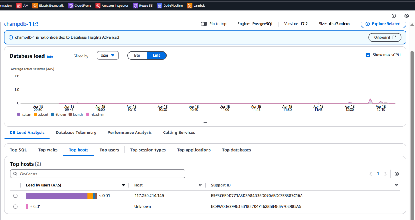The height and width of the screenshot is (220, 415).
Task: Click the Onboard button
Action: tap(385, 37)
